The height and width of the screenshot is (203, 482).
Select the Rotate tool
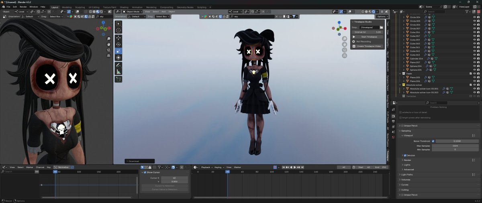pyautogui.click(x=118, y=44)
